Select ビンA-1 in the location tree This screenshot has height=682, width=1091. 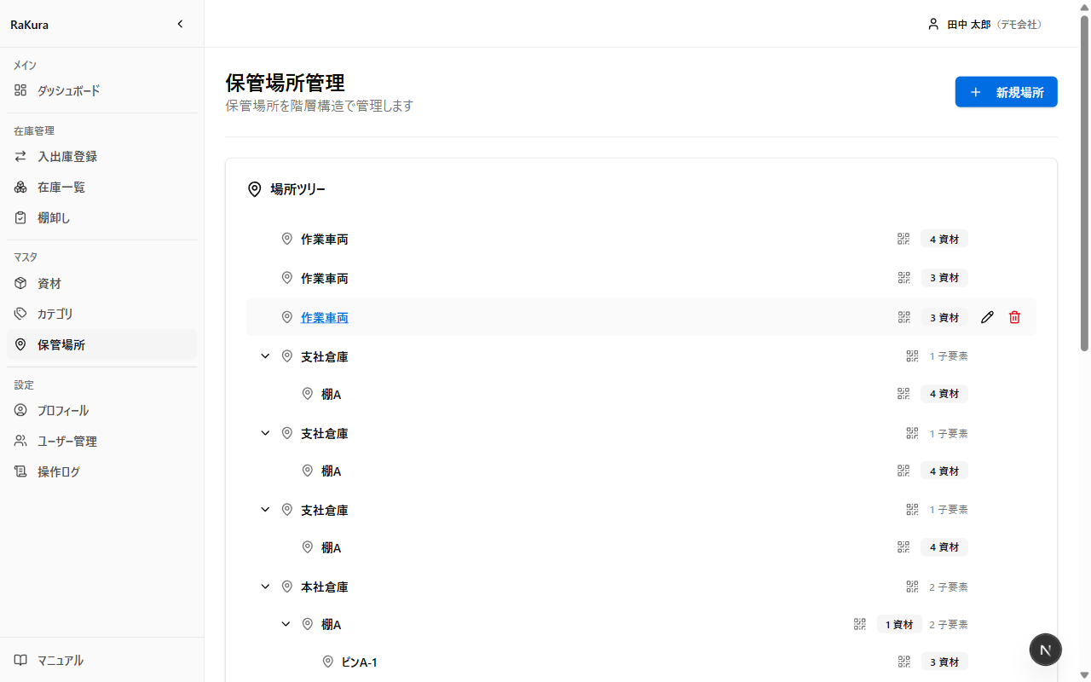tap(360, 662)
